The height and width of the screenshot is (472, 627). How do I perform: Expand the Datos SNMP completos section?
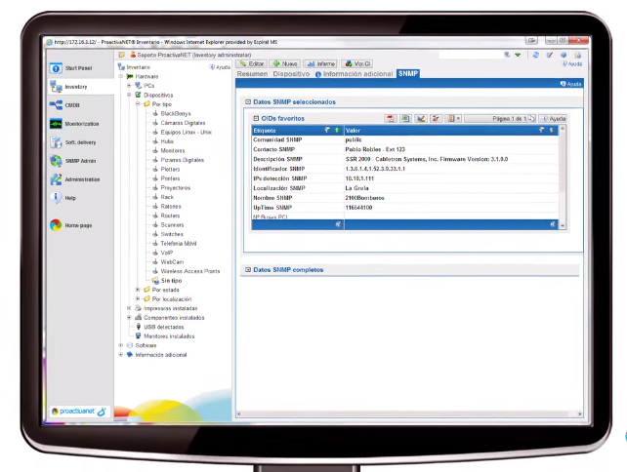pos(248,270)
